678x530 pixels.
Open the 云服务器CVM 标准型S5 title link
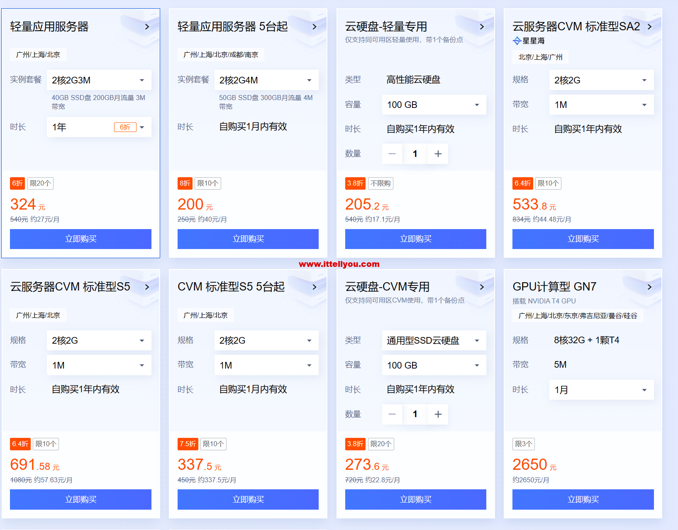click(70, 287)
